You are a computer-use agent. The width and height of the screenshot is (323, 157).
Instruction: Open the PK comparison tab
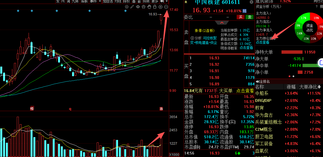63,1
